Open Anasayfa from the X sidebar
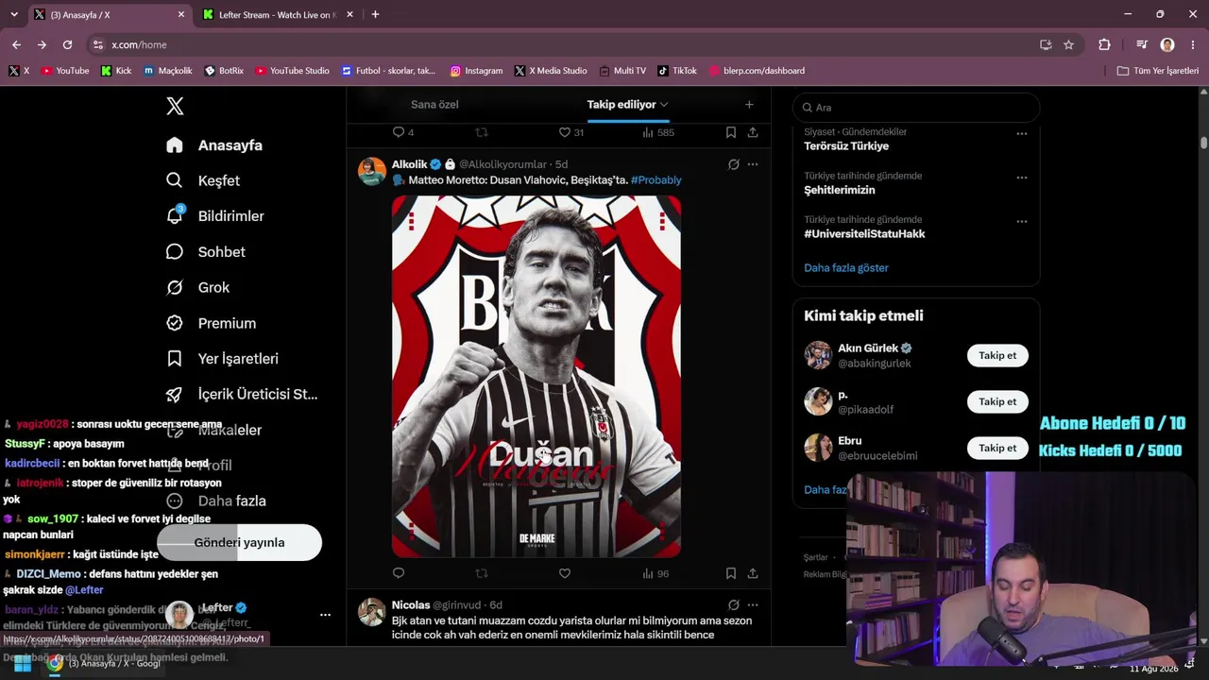 point(214,145)
